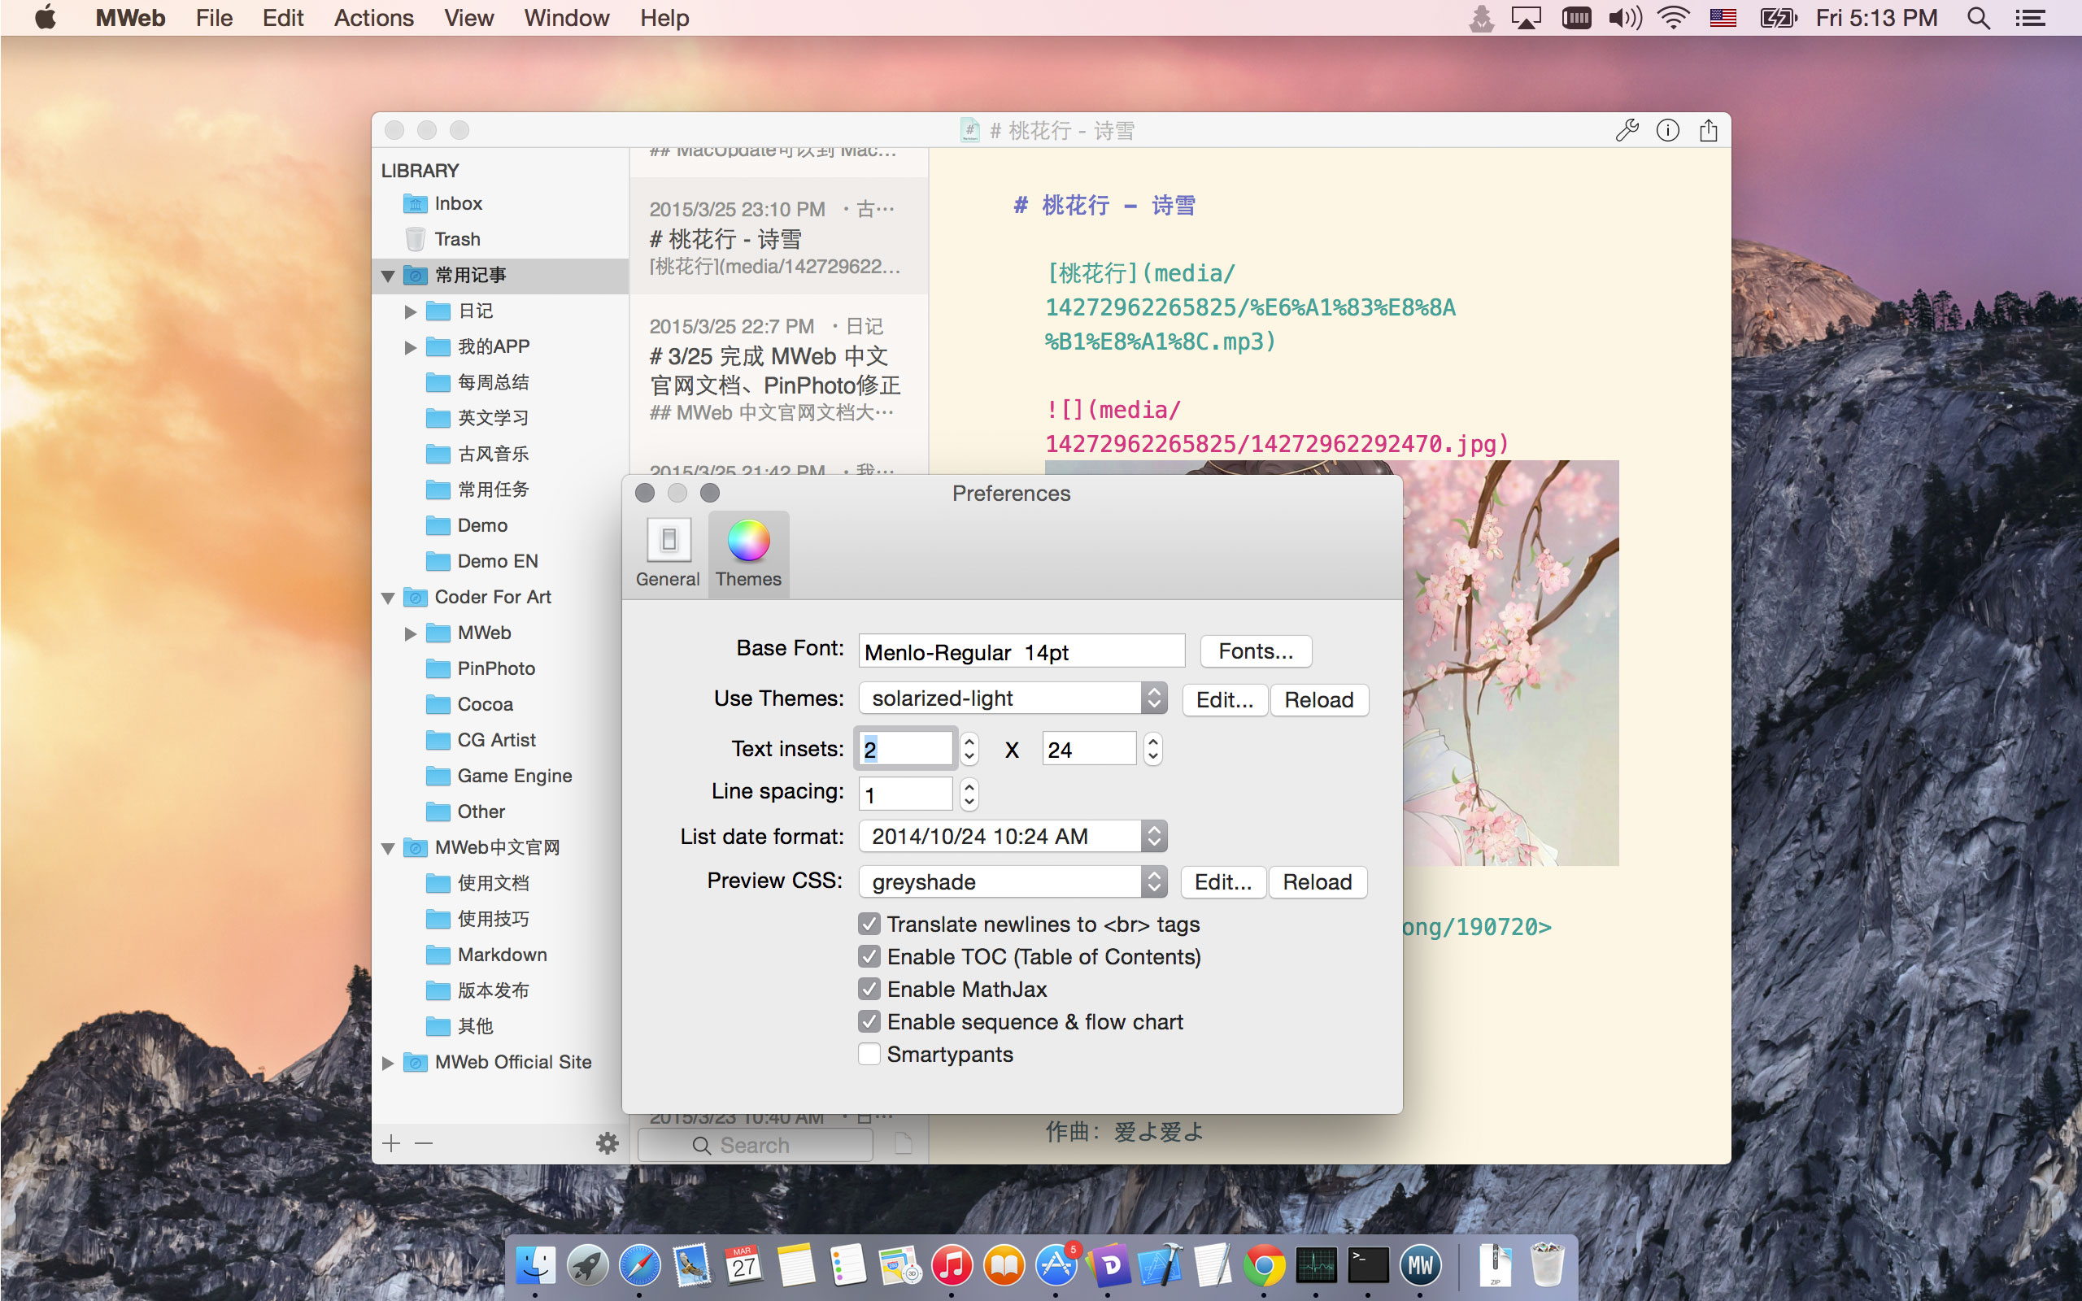This screenshot has width=2082, height=1301.
Task: Enable the Smartypants checkbox
Action: pyautogui.click(x=869, y=1054)
